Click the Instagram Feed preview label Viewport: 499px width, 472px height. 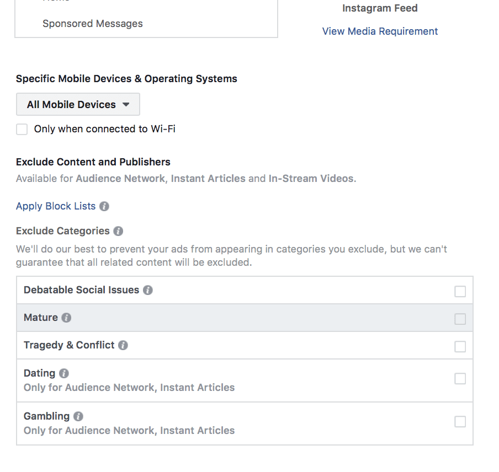tap(380, 8)
